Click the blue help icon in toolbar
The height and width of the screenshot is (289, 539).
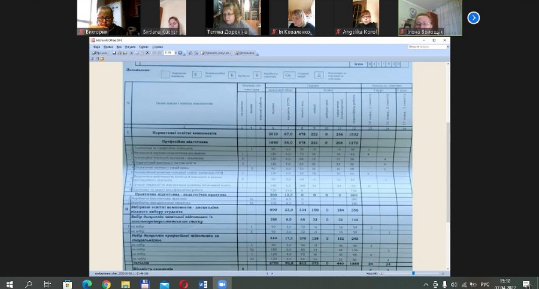tap(180, 53)
